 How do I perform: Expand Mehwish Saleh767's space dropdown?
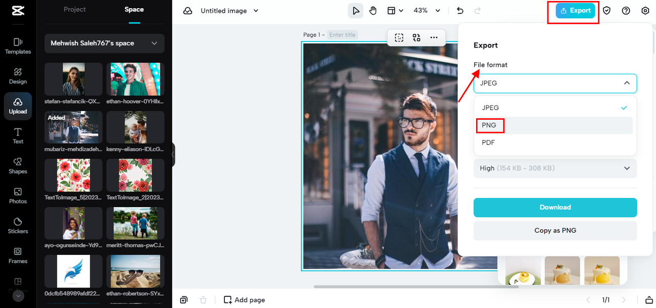tap(105, 43)
